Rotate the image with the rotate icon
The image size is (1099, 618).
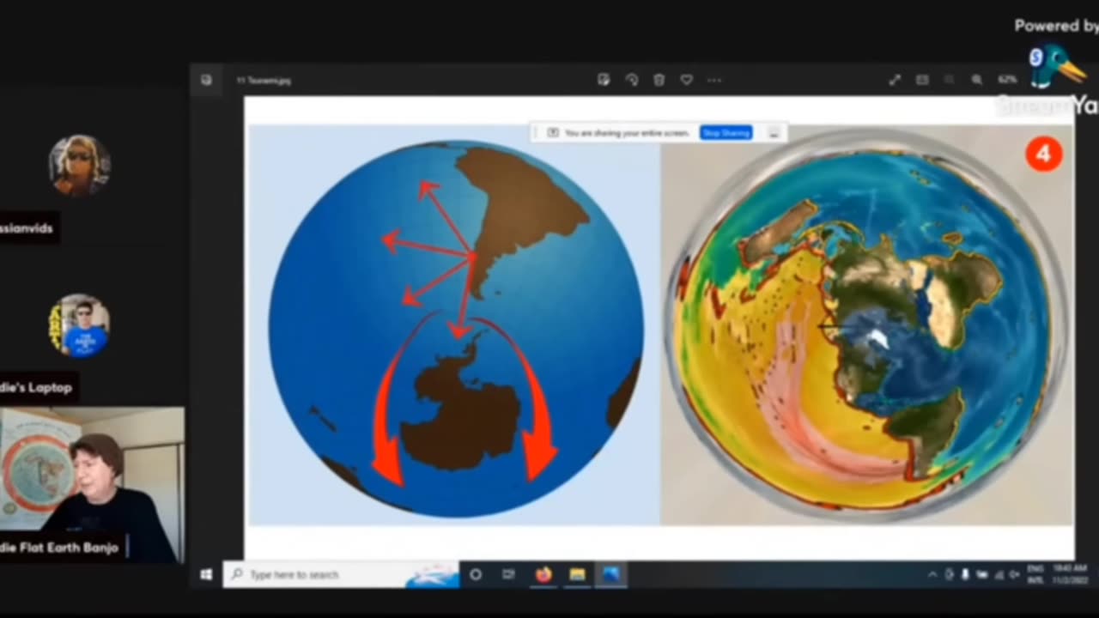[631, 80]
